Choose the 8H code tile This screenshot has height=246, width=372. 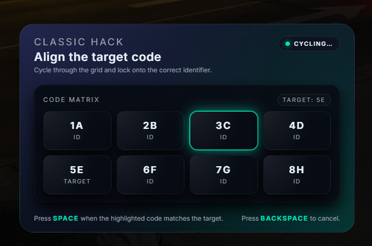297,174
